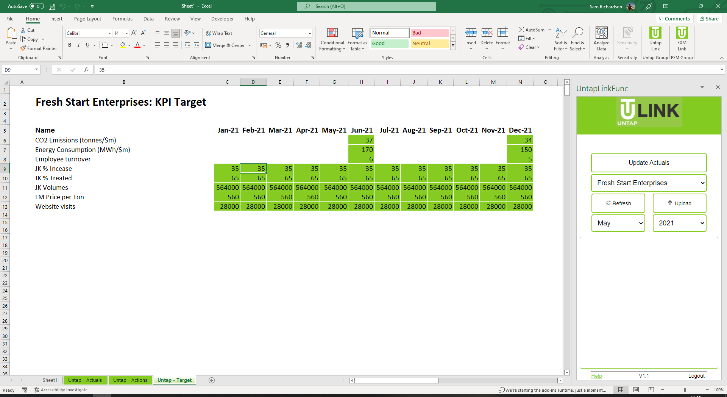Click the Save icon in title bar
727x397 pixels.
(52, 6)
